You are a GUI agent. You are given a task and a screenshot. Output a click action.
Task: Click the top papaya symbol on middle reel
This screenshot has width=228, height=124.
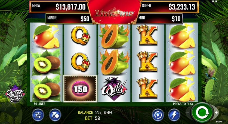click(114, 37)
